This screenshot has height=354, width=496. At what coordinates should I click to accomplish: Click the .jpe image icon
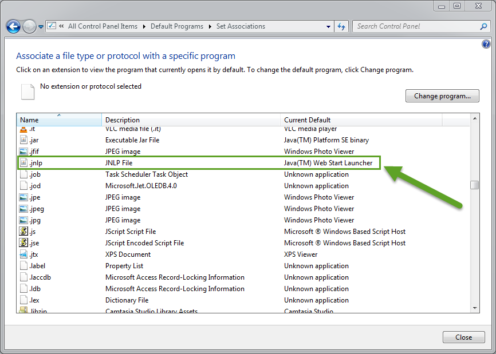(x=23, y=197)
